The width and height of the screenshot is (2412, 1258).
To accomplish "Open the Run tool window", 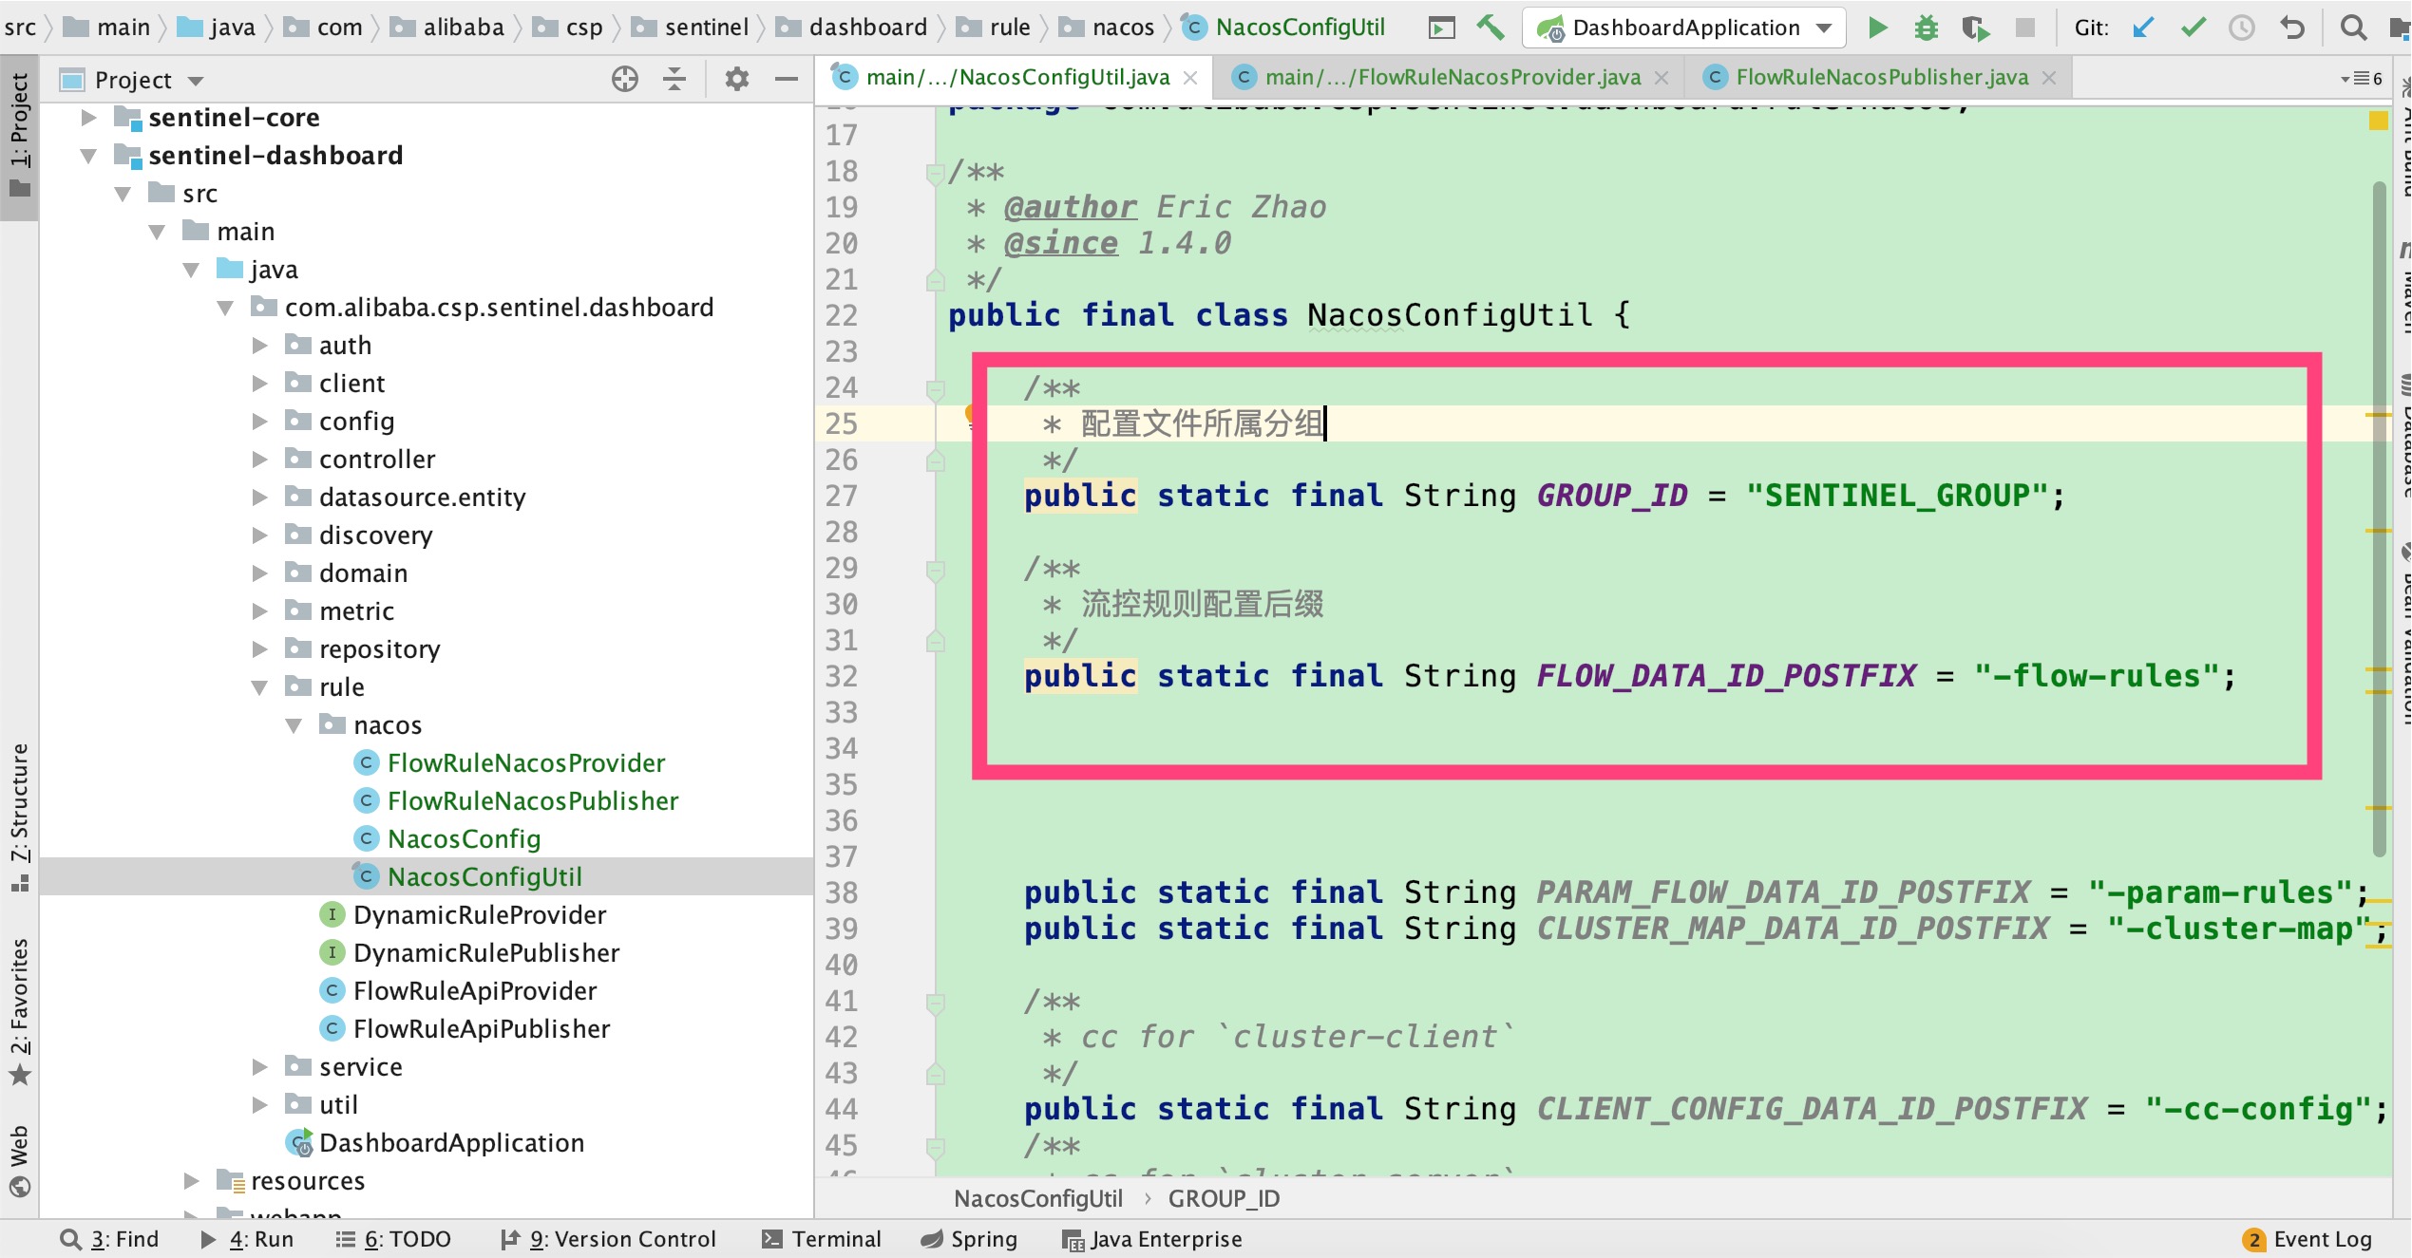I will pyautogui.click(x=247, y=1240).
